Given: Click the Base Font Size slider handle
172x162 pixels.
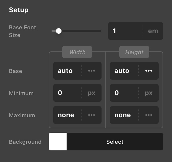Looking at the screenshot, I should click(x=59, y=31).
